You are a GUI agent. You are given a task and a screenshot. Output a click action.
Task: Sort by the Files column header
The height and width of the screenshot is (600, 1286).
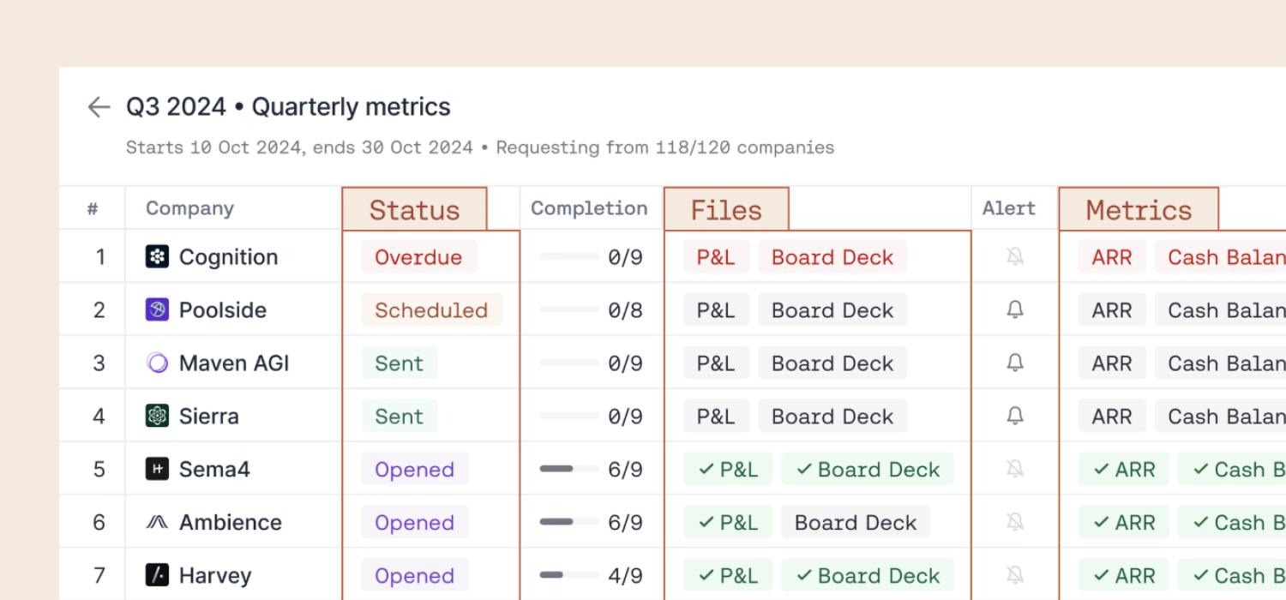point(726,210)
